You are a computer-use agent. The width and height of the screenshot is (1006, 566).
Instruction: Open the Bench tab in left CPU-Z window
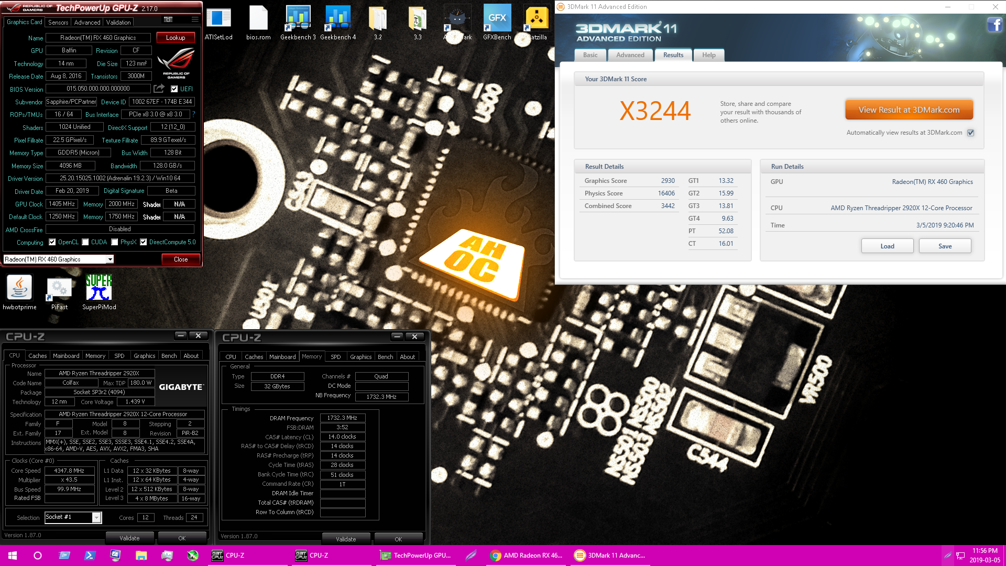click(x=169, y=356)
